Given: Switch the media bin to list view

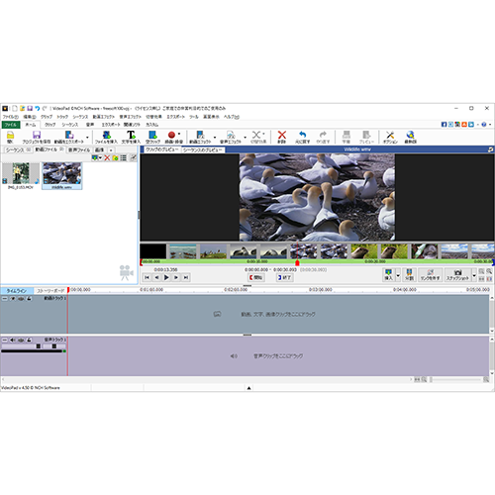Looking at the screenshot, I should pyautogui.click(x=123, y=158).
